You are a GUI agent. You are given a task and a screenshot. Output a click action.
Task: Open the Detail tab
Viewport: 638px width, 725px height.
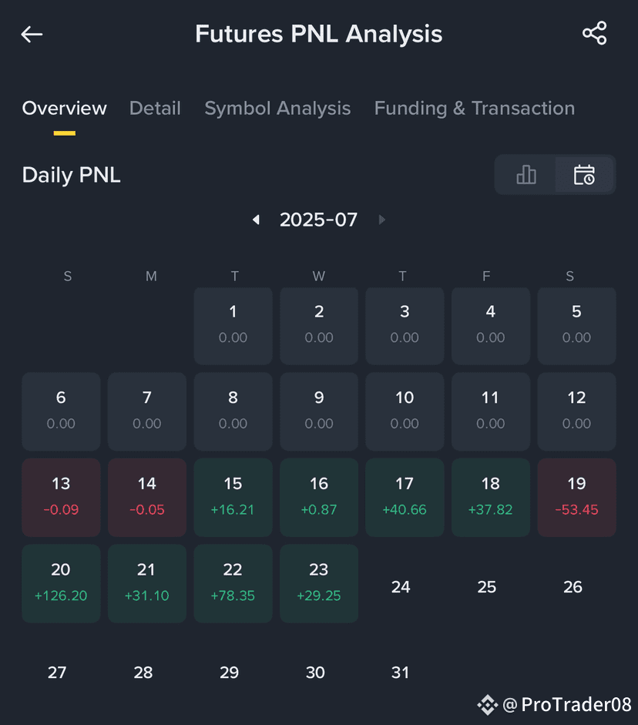pyautogui.click(x=155, y=108)
